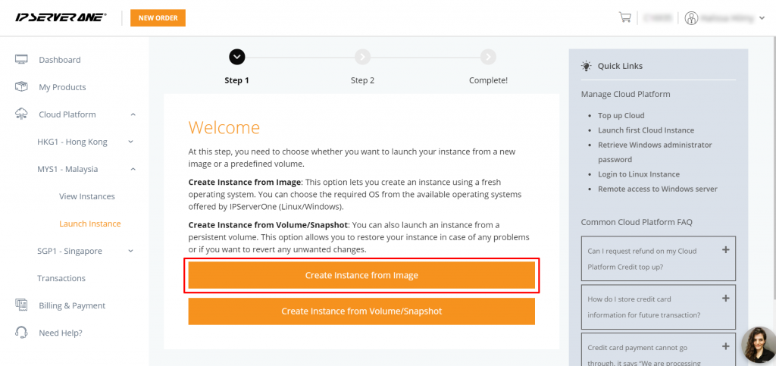This screenshot has width=776, height=366.
Task: Click the Need Help headset icon
Action: pos(21,333)
